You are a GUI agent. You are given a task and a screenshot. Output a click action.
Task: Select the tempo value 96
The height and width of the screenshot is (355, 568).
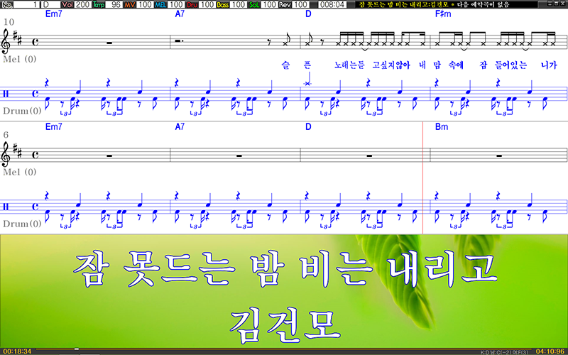click(x=114, y=4)
